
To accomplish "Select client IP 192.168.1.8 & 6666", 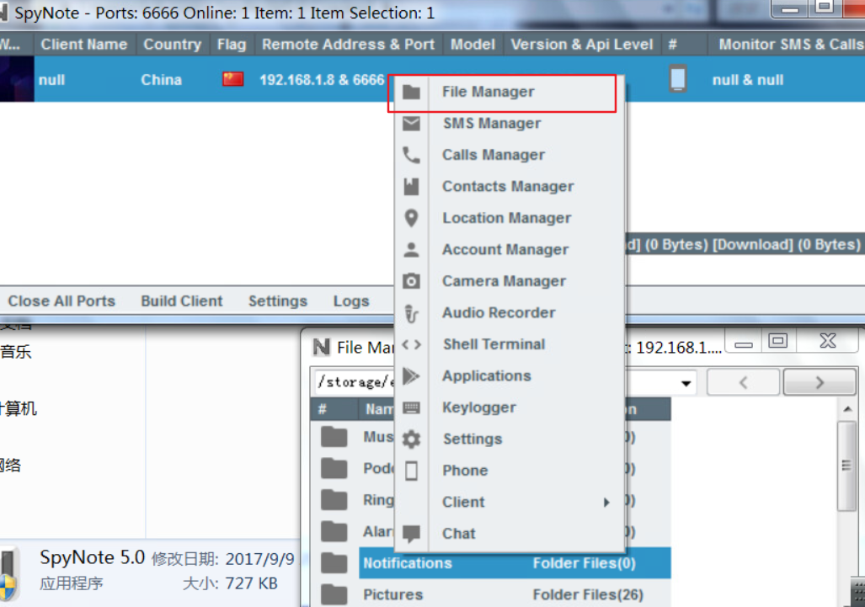I will click(322, 80).
